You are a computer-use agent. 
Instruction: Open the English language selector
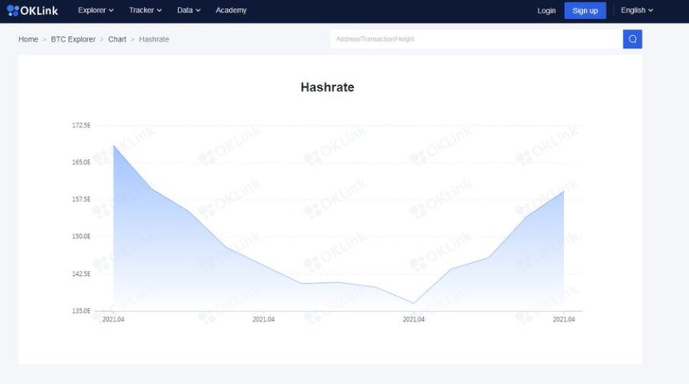coord(637,10)
